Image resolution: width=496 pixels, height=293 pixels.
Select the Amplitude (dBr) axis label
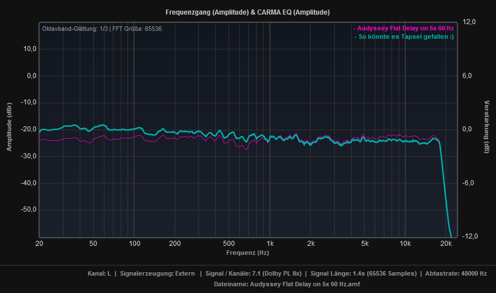pos(10,127)
